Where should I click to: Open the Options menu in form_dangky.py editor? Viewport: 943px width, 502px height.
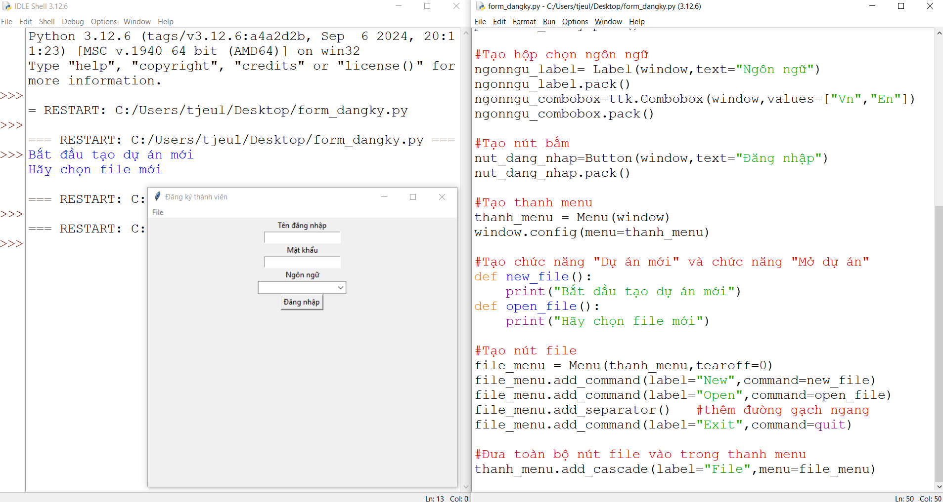(575, 22)
